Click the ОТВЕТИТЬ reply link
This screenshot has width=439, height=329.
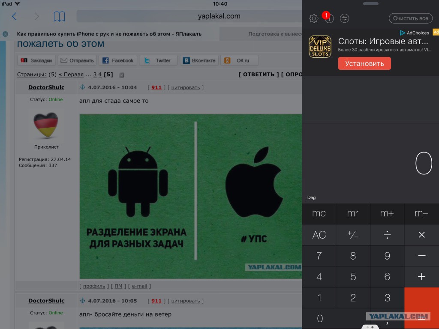coord(259,75)
